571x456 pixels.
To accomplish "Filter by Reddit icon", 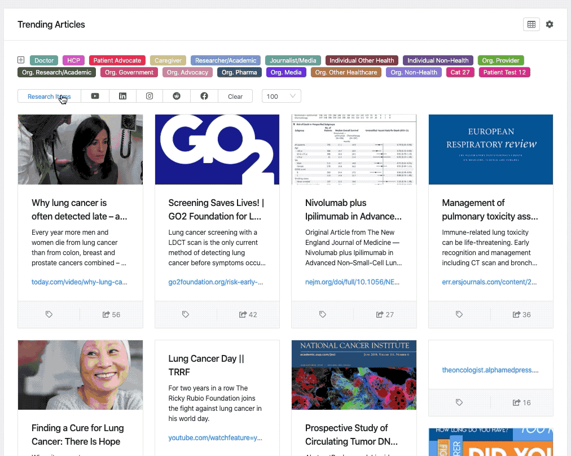I will tap(177, 96).
